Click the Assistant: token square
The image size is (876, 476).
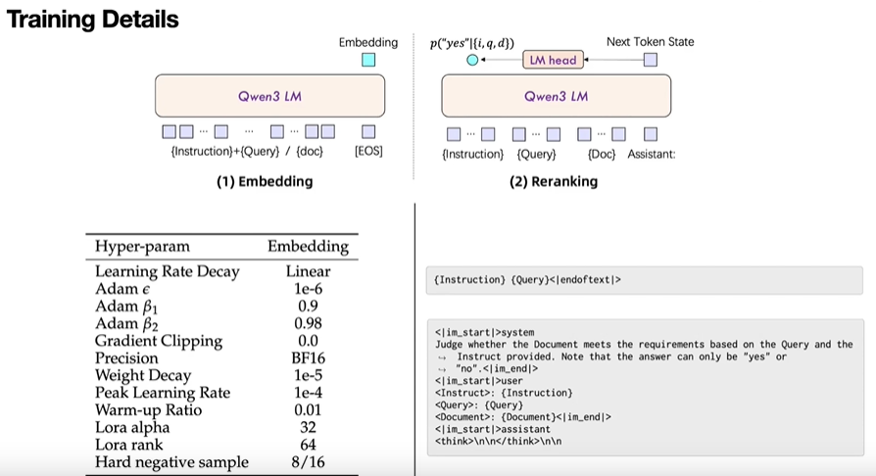click(x=651, y=134)
